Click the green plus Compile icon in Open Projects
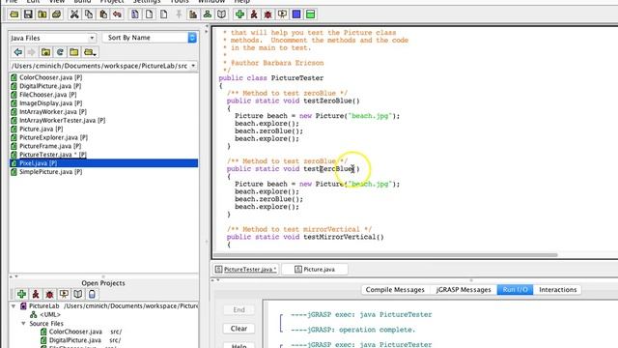 pyautogui.click(x=21, y=294)
